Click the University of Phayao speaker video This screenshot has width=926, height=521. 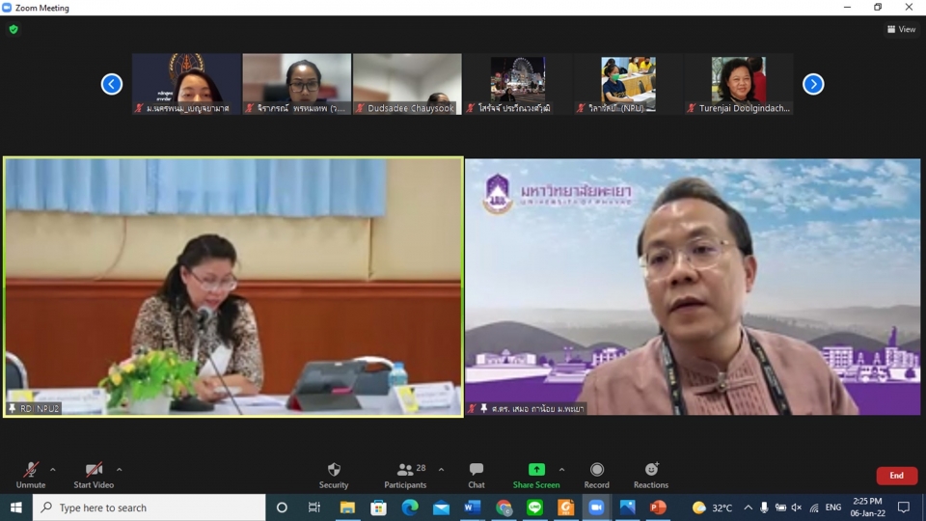(x=693, y=288)
